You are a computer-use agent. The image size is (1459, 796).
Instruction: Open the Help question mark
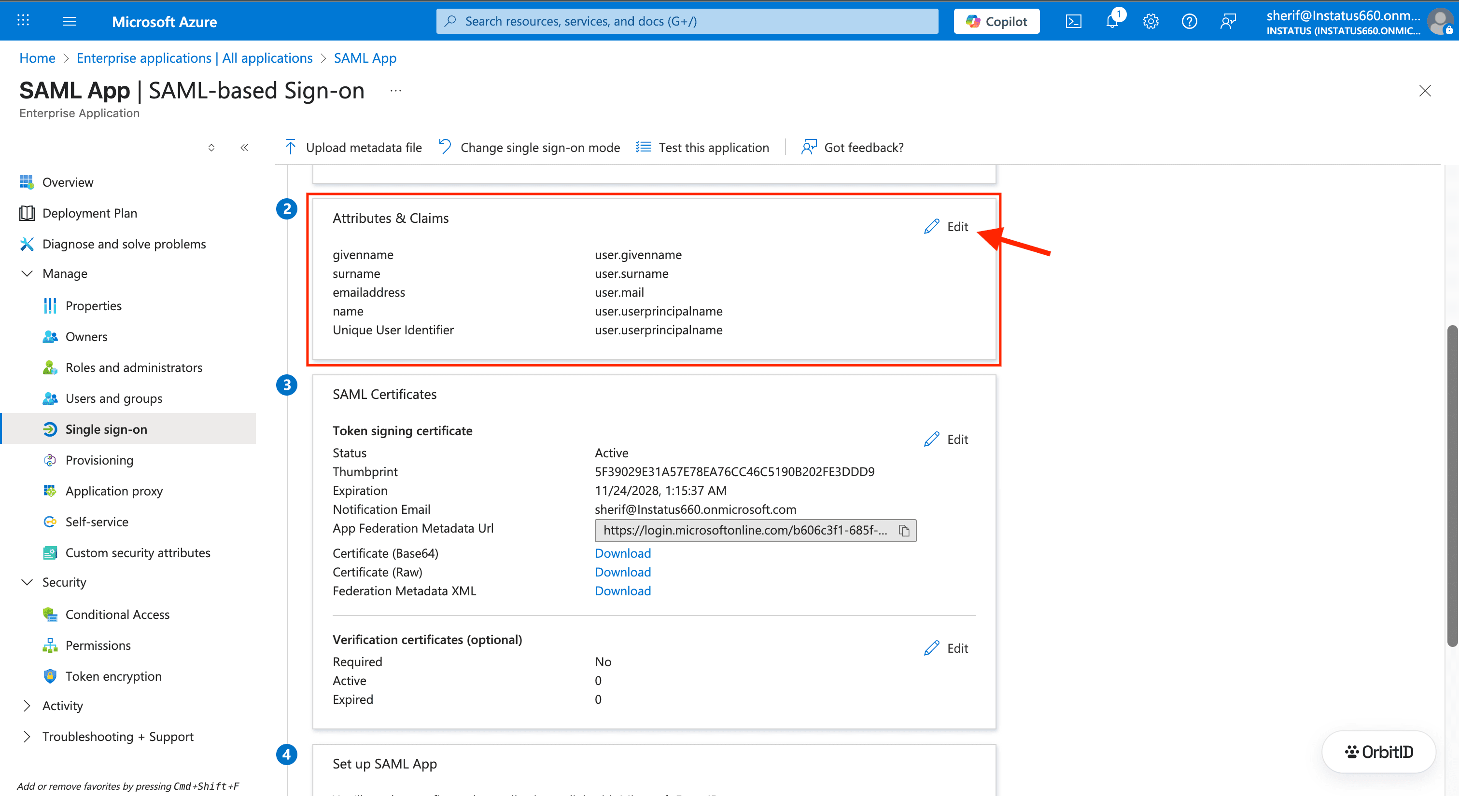1190,22
